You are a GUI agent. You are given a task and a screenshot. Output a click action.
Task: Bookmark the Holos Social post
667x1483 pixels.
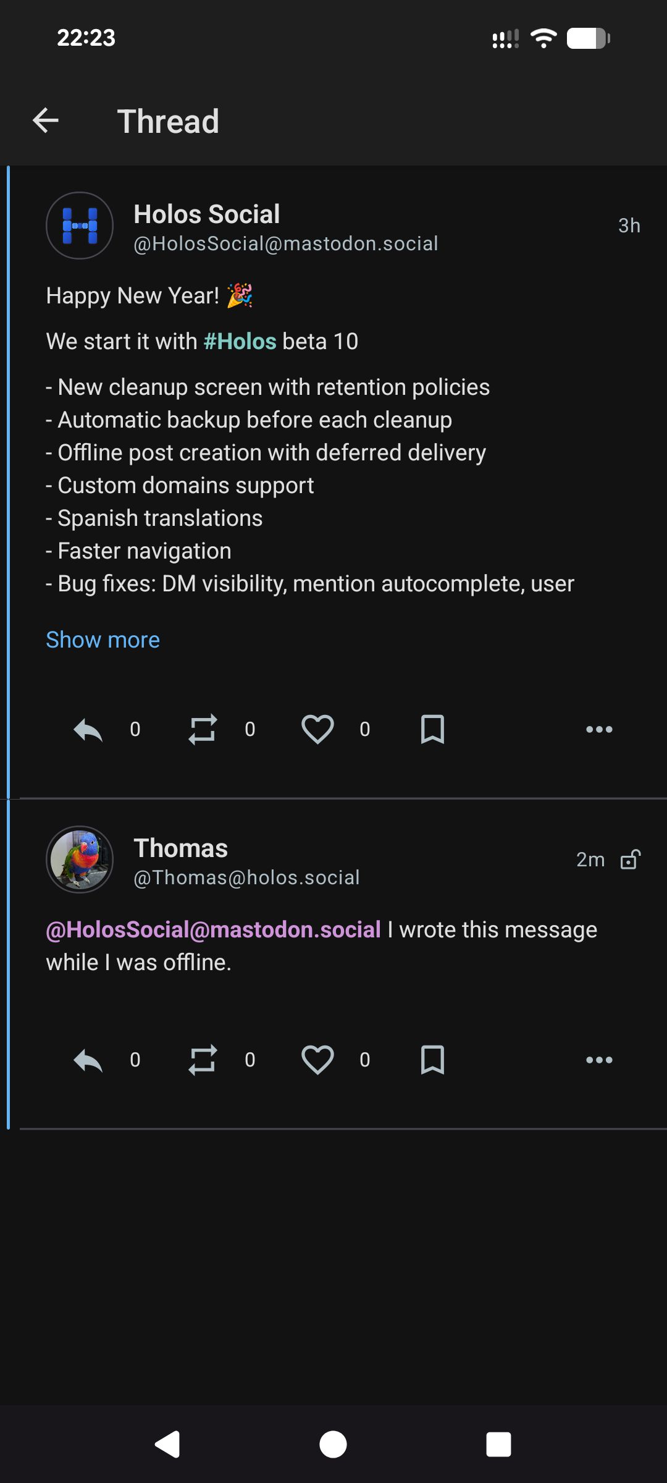[x=432, y=730]
